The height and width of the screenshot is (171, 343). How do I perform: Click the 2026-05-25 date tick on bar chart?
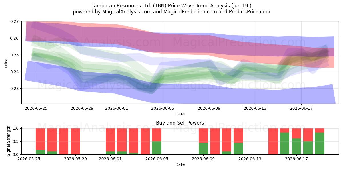coord(29,159)
